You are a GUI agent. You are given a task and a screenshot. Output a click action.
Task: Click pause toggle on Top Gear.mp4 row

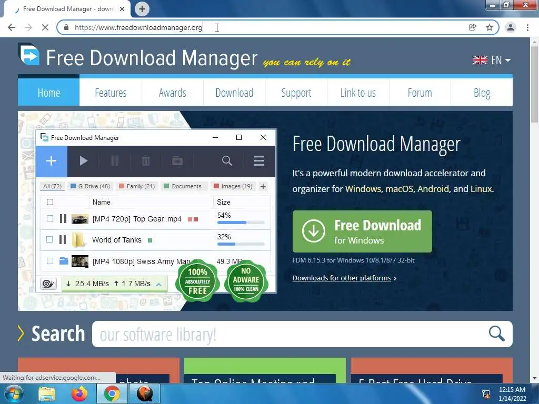63,218
